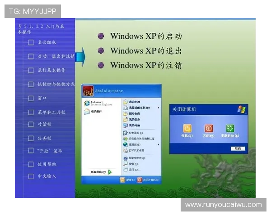Expand the 我最近的文档 submenu
Screen dimensions: 271x216
pyautogui.click(x=159, y=108)
